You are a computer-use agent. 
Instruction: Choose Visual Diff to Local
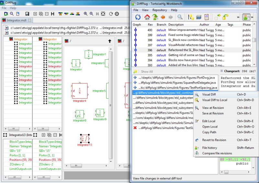pos(225,100)
